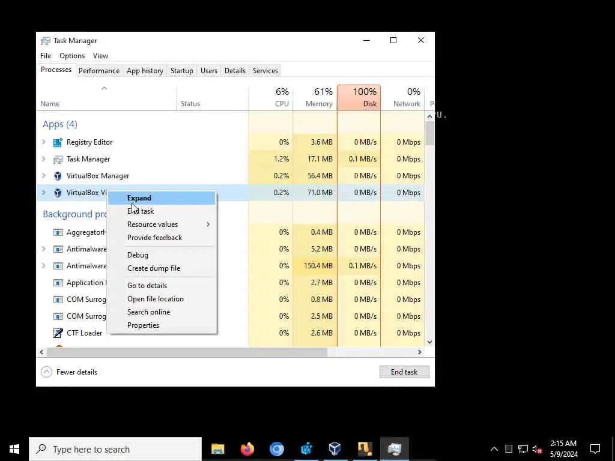
Task: Switch to the Details tab
Action: coord(235,71)
